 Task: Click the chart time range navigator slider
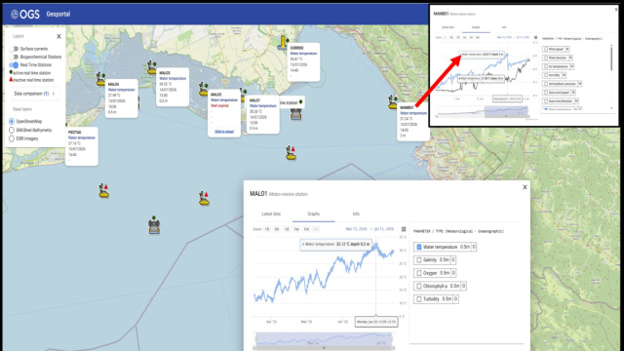(324, 339)
